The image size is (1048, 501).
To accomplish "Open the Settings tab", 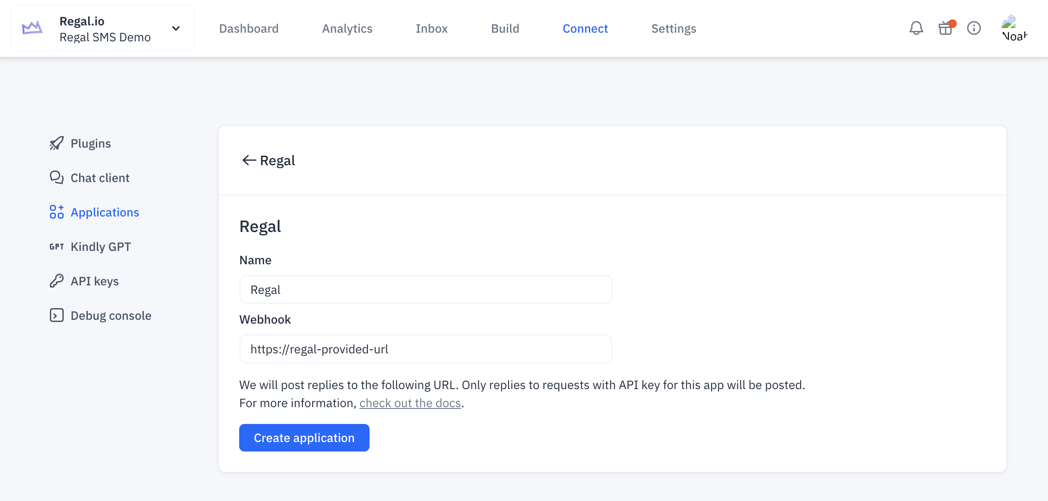I will click(674, 28).
